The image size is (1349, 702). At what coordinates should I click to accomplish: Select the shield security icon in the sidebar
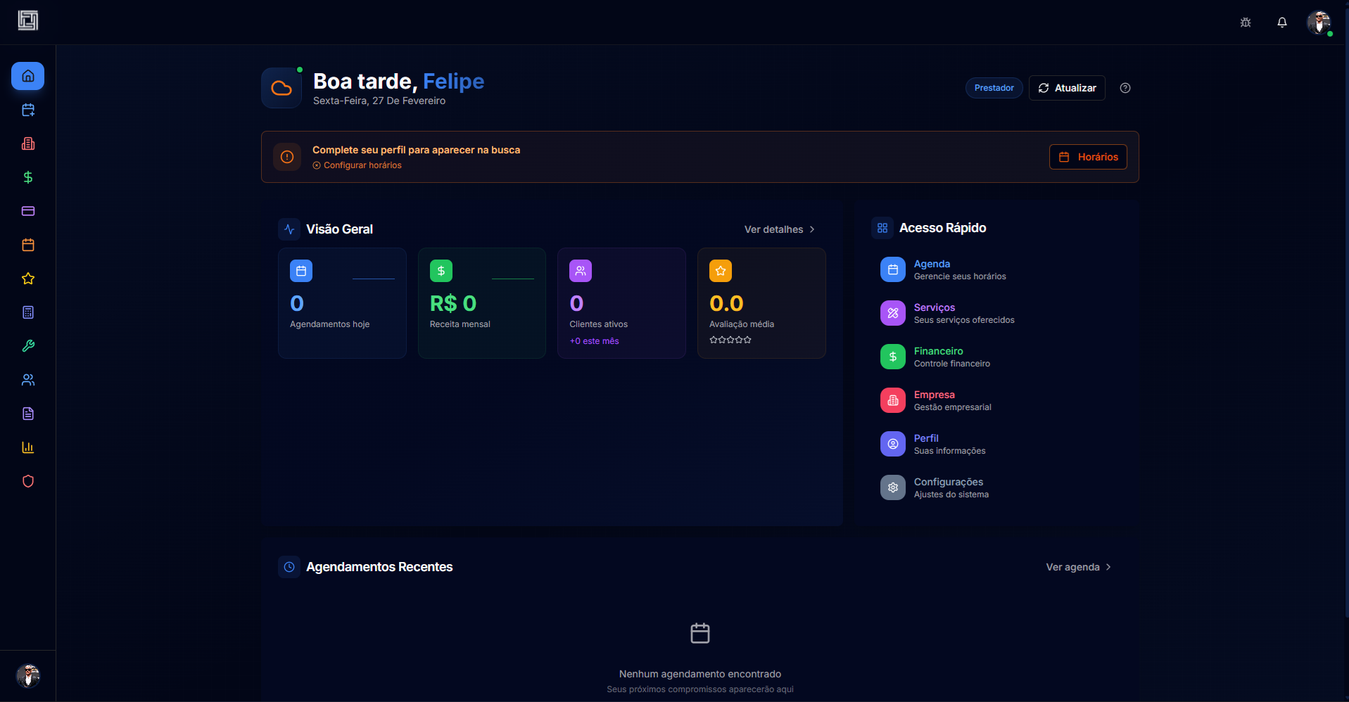click(x=27, y=481)
